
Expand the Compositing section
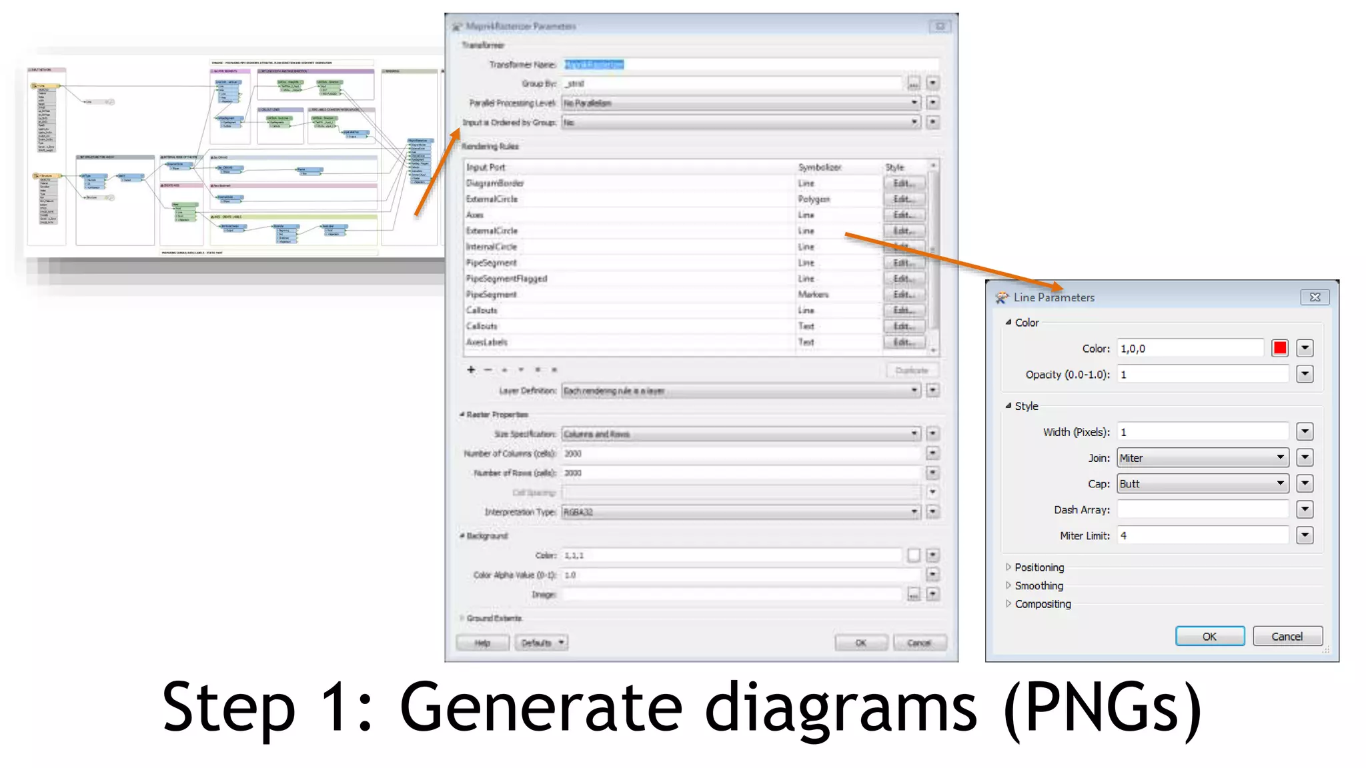pos(1008,603)
